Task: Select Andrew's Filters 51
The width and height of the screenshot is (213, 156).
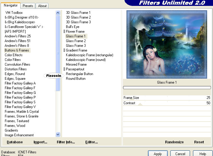Action: 17,41
